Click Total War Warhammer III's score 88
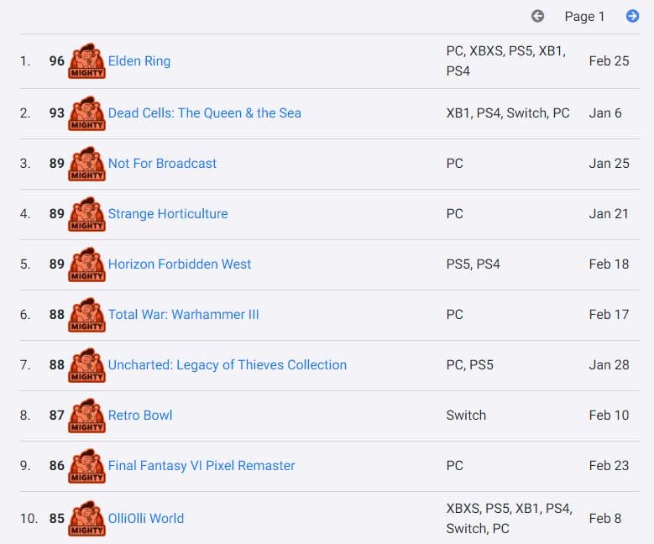 tap(57, 315)
